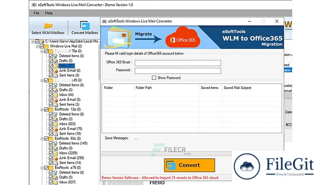Select the highlighted Inbox (21) tree item
Image resolution: width=321 pixels, height=185 pixels.
pyautogui.click(x=66, y=66)
